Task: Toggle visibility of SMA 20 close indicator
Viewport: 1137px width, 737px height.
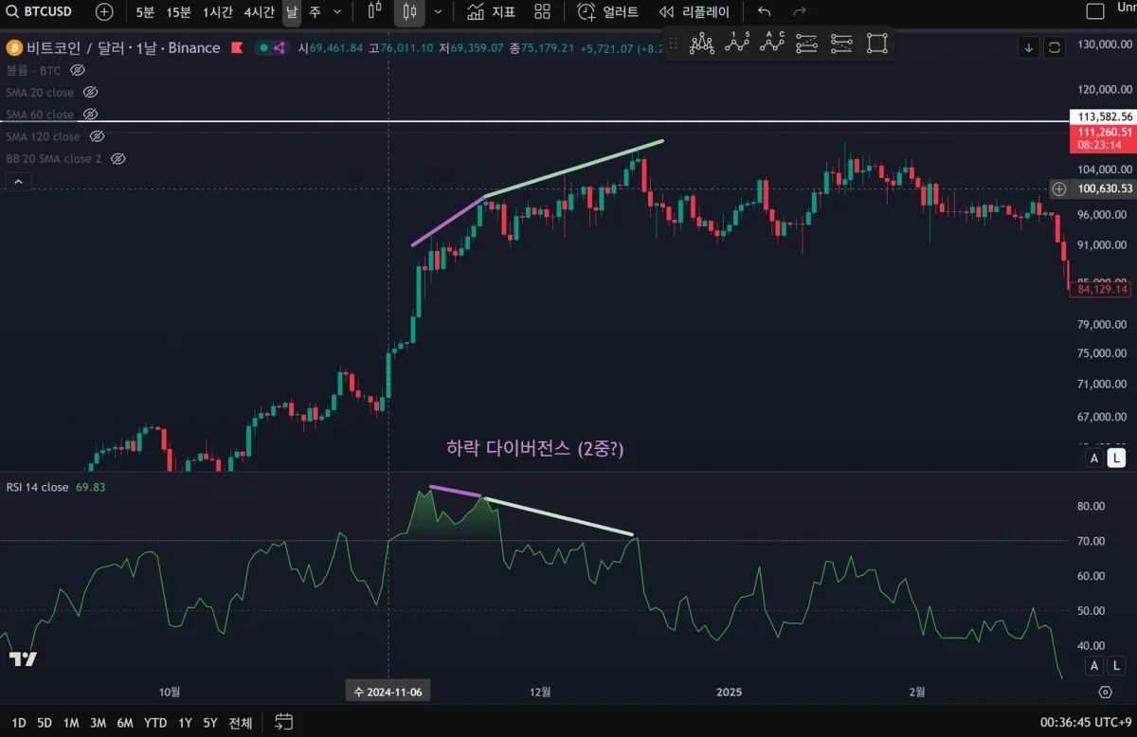Action: tap(91, 93)
